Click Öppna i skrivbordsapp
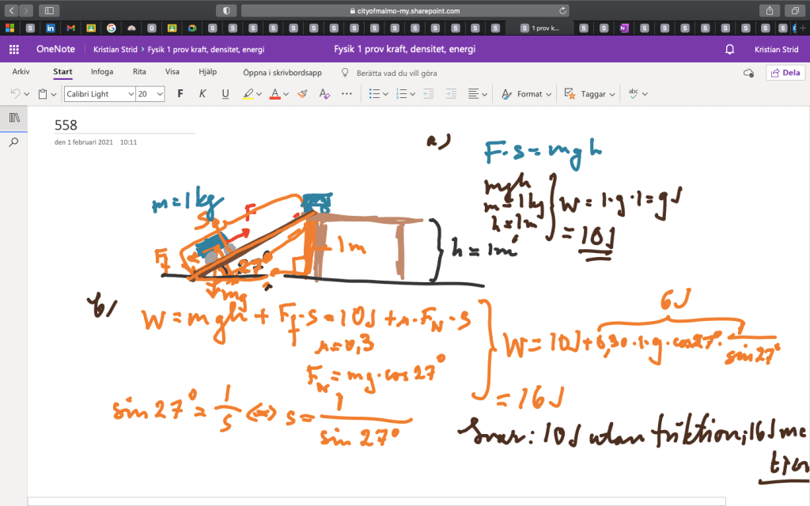810x506 pixels. tap(282, 73)
